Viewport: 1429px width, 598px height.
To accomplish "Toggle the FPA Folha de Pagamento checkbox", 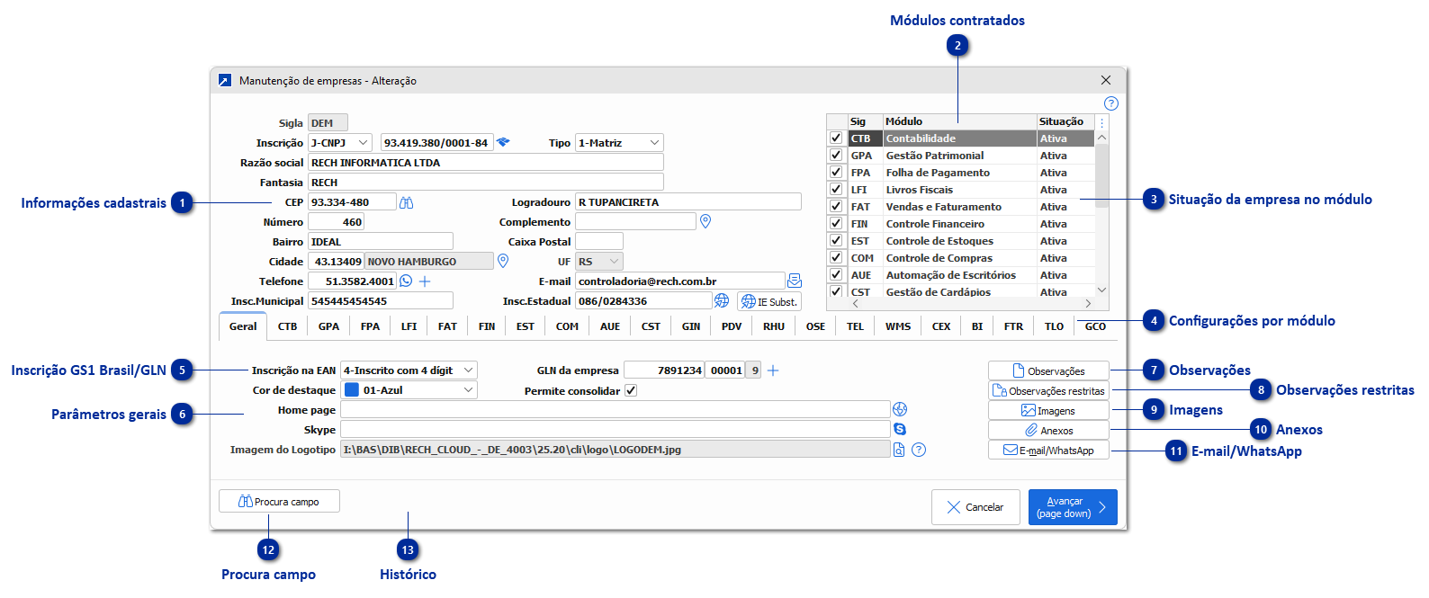I will (x=836, y=172).
